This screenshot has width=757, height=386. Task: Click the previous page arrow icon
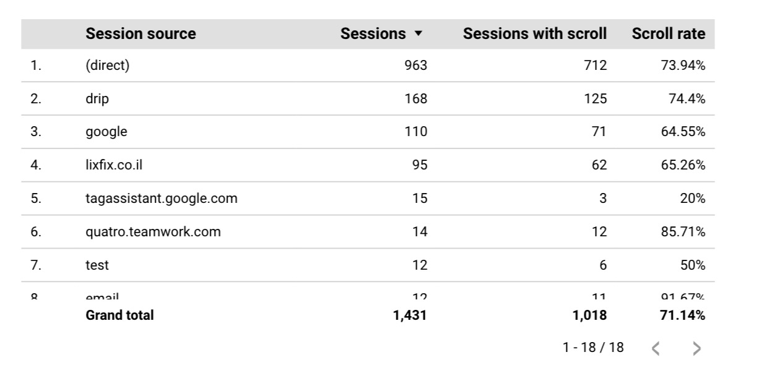pyautogui.click(x=656, y=349)
